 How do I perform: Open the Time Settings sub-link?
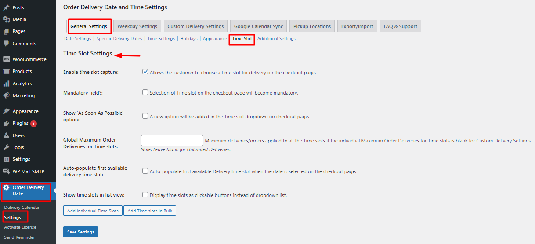161,39
